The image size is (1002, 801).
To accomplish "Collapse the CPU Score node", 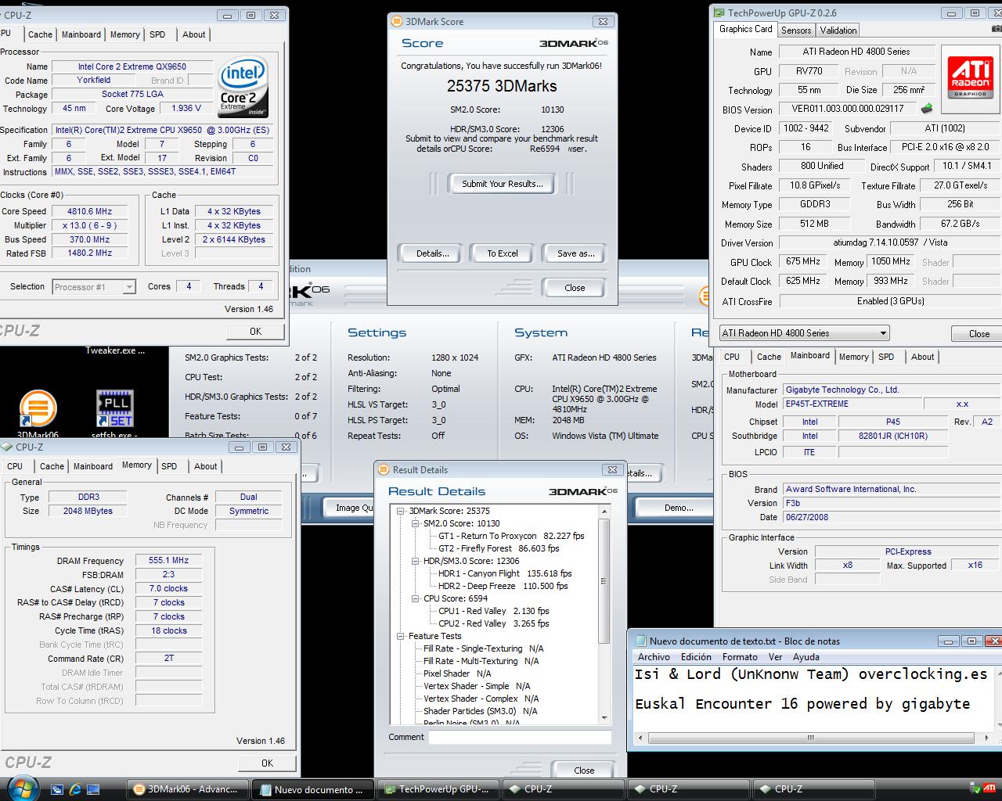I will tap(416, 598).
